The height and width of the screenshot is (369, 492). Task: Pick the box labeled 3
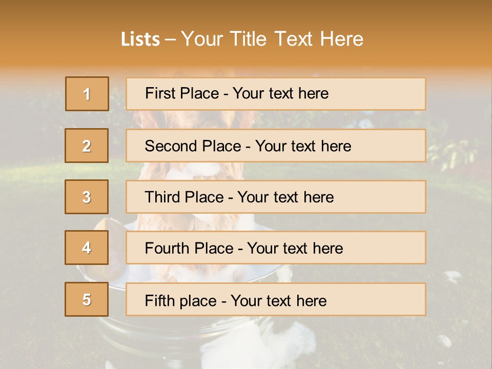(87, 197)
